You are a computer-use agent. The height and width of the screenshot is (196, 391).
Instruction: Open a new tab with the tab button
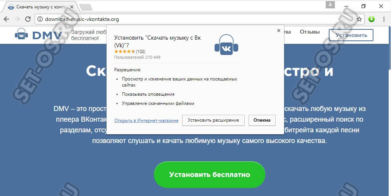tap(86, 7)
